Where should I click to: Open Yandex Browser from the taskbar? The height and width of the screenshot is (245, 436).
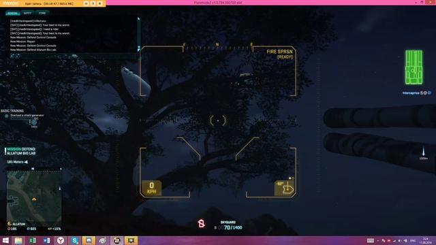pos(61,240)
